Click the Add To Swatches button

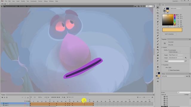click(x=169, y=34)
